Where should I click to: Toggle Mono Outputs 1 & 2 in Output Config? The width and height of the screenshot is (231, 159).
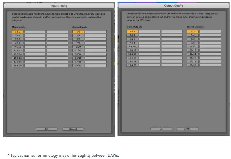pyautogui.click(x=132, y=32)
